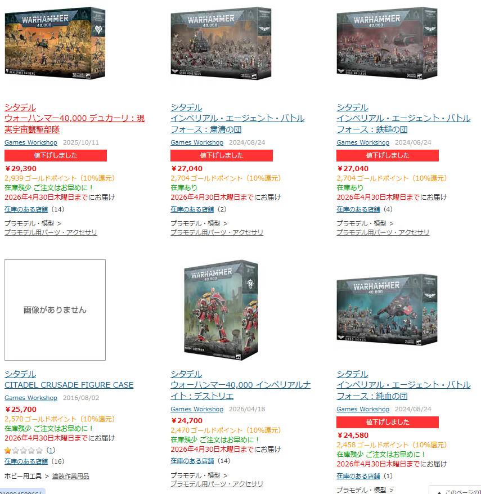View 在庫のある店舗 for the ¥29,390 item
Image resolution: width=481 pixels, height=494 pixels.
(x=26, y=209)
